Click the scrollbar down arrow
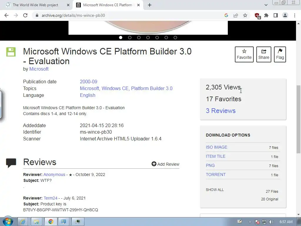Image resolution: width=301 pixels, height=226 pixels. [299, 215]
